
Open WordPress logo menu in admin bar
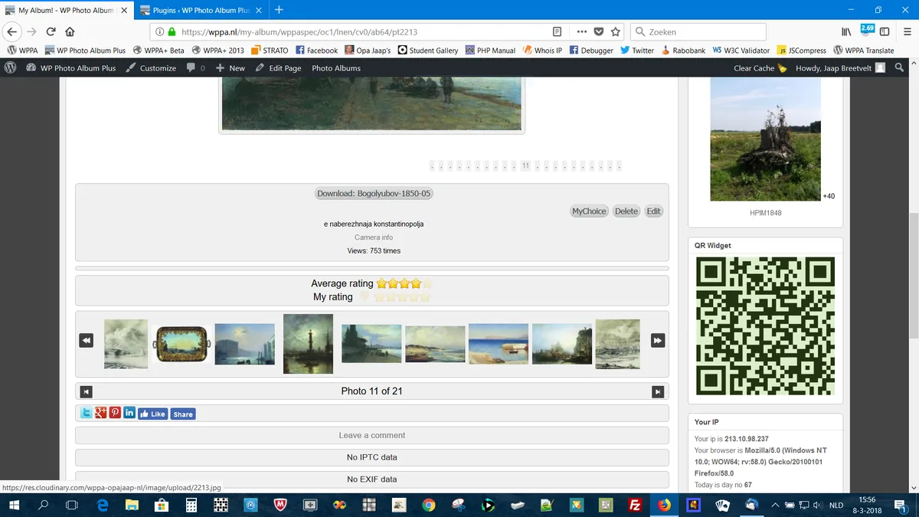[10, 67]
